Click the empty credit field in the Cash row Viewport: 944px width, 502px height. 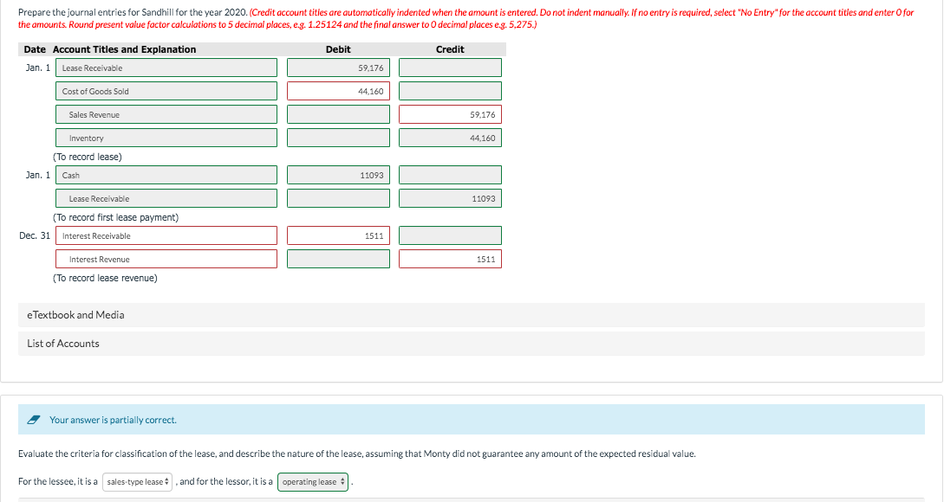point(450,175)
